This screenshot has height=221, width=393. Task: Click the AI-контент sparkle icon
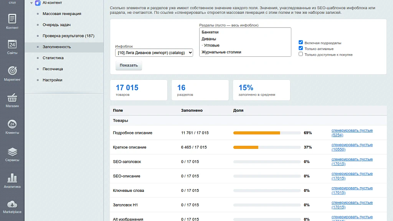pyautogui.click(x=38, y=3)
